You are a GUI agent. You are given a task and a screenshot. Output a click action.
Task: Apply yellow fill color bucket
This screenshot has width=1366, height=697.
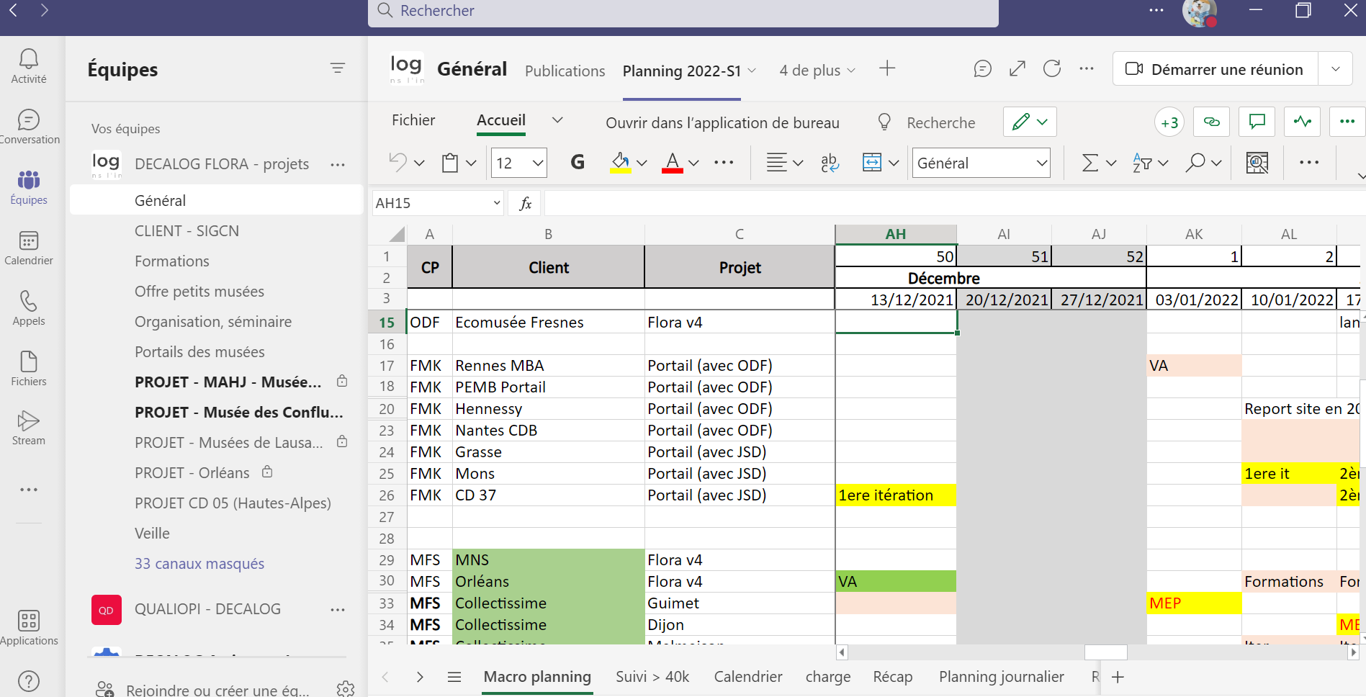click(x=621, y=163)
